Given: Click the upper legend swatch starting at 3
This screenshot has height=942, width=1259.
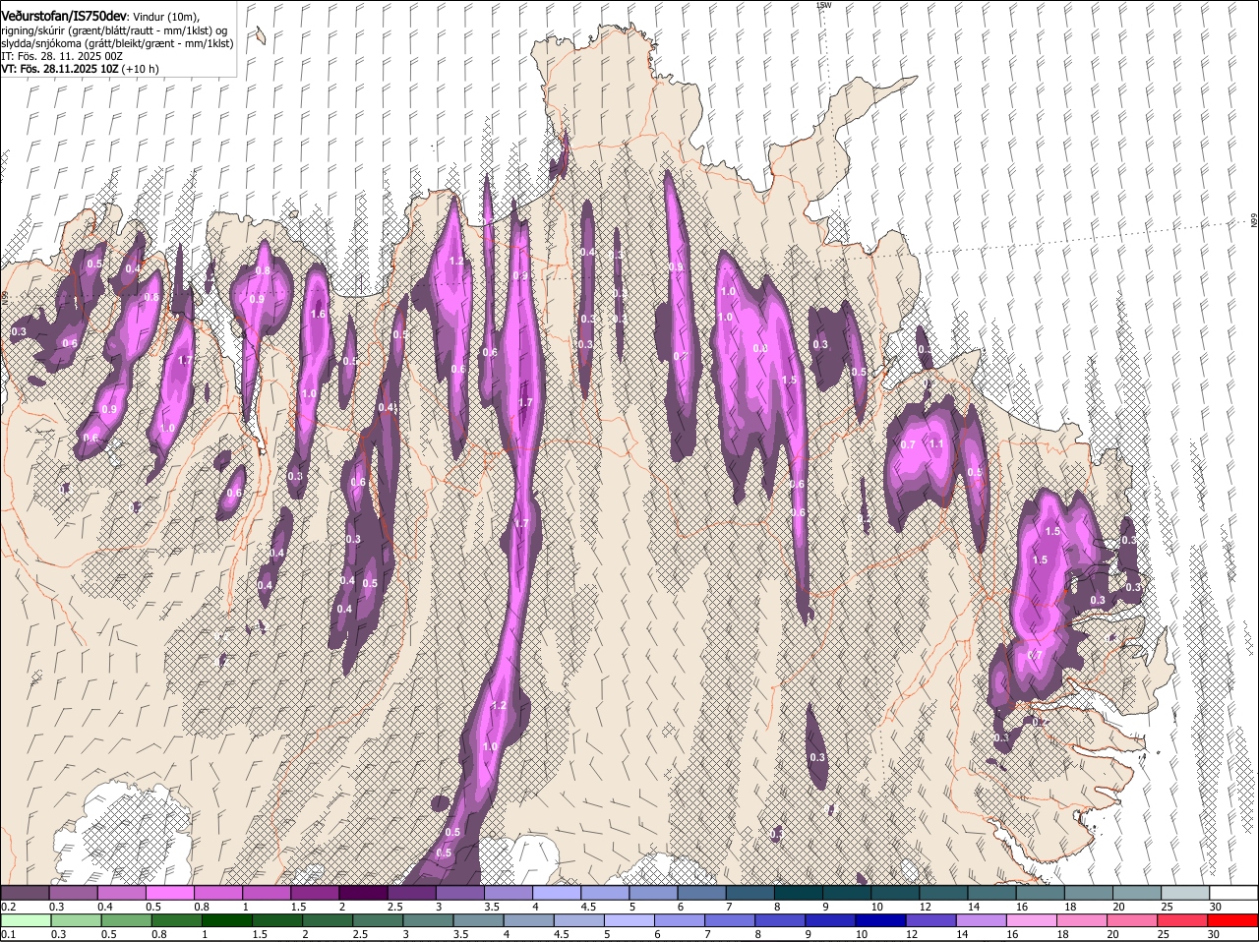Looking at the screenshot, I should click(x=459, y=892).
